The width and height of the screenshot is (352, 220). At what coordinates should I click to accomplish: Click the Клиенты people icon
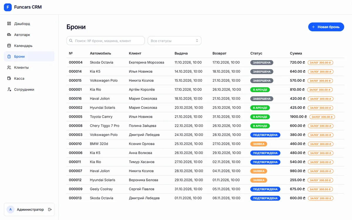[x=9, y=67]
